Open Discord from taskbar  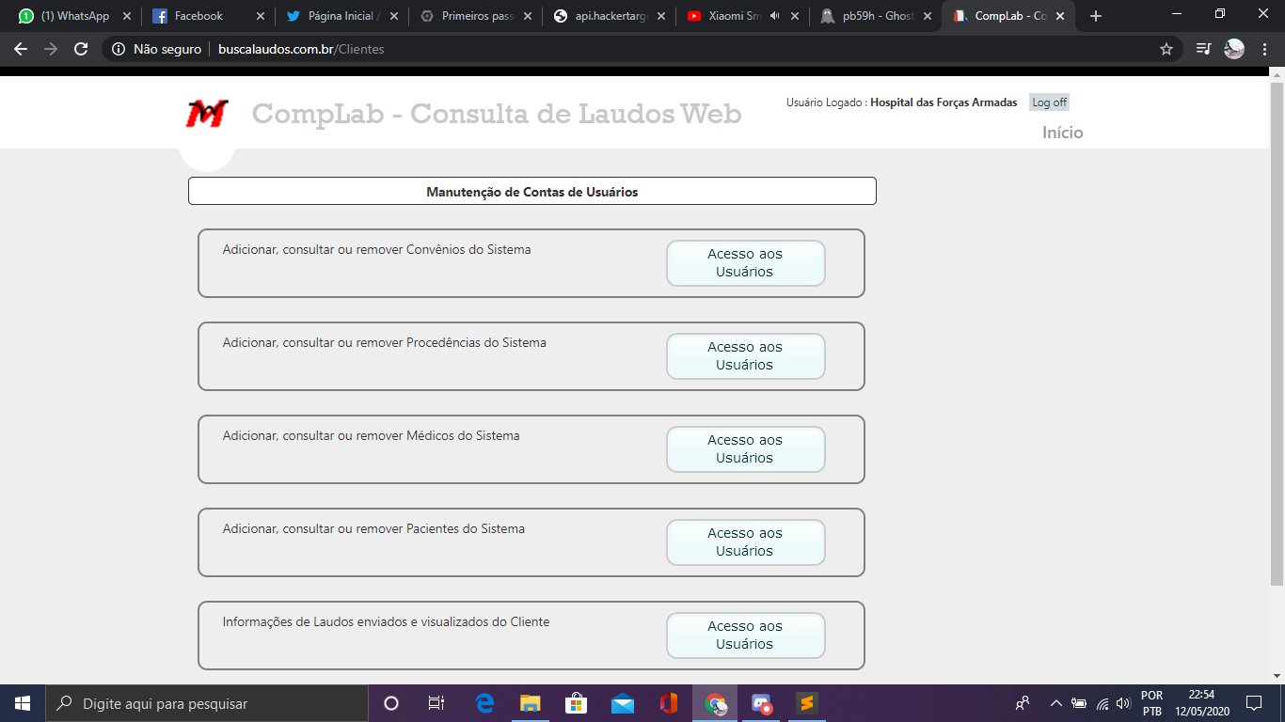[x=760, y=703]
